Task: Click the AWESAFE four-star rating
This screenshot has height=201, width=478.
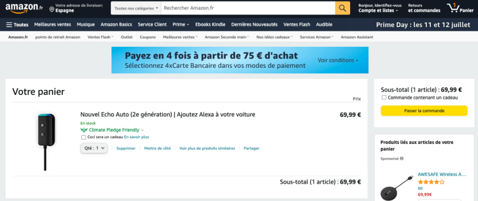Action: [431, 182]
